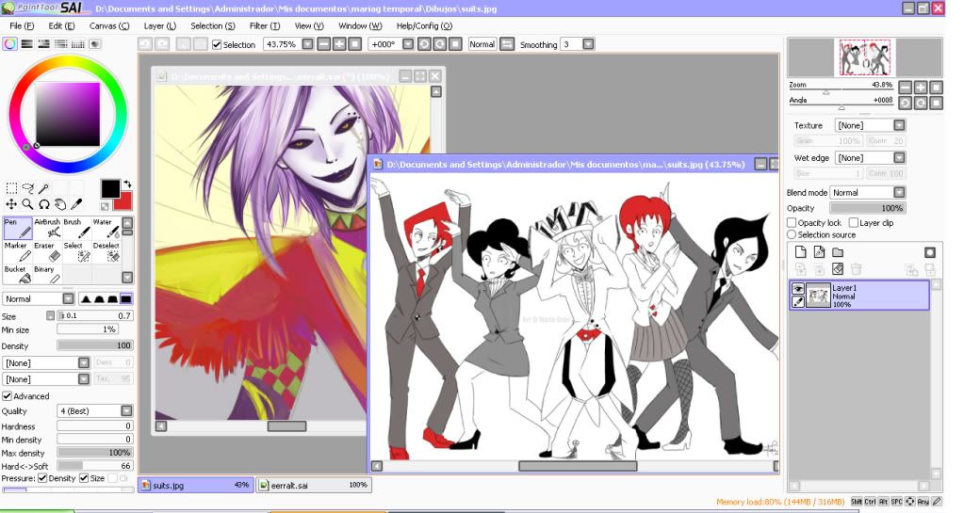
Task: Toggle transparent color swatch
Action: 106,206
